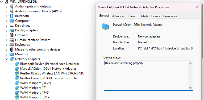Select WAN Miniport (IKEv2) adapter
This screenshot has height=100, width=204.
[36, 83]
